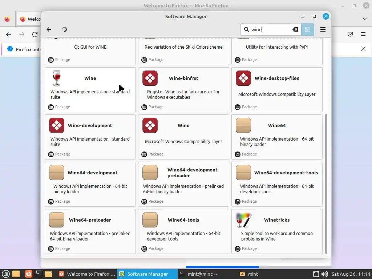Click the Firefox forward arrow
Screen dimensions: 372x279
click(22, 35)
